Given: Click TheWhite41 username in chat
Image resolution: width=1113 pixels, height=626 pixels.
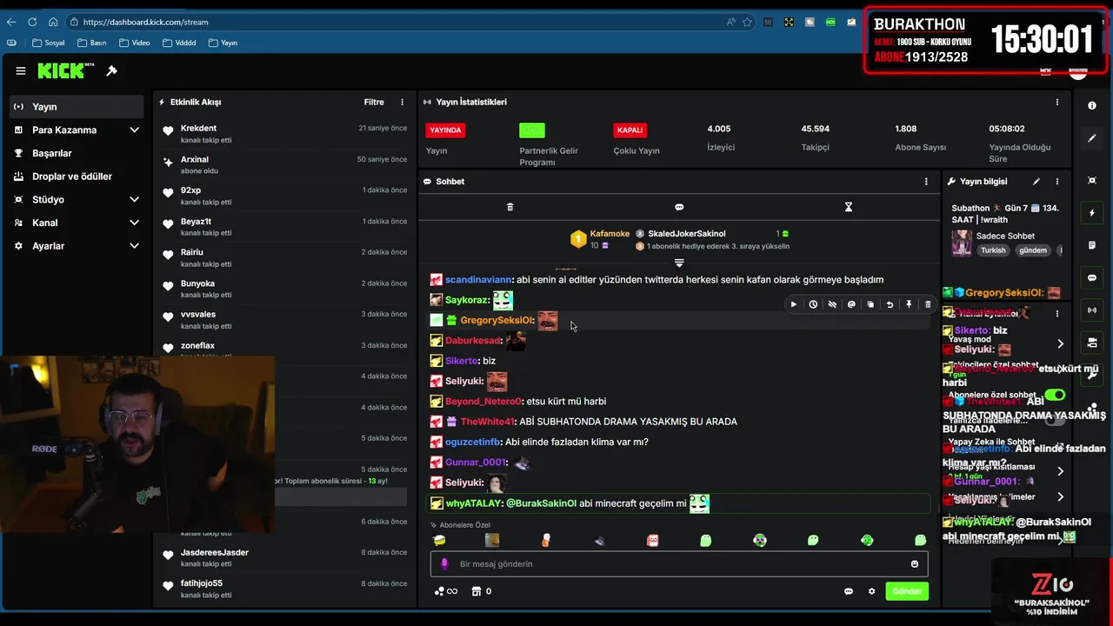Looking at the screenshot, I should [x=490, y=422].
